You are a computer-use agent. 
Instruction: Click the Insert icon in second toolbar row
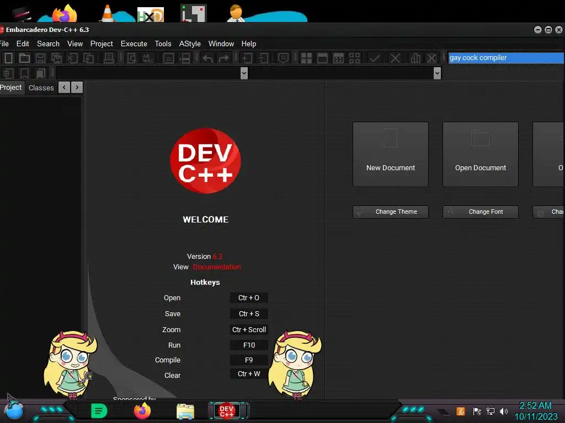[9, 73]
